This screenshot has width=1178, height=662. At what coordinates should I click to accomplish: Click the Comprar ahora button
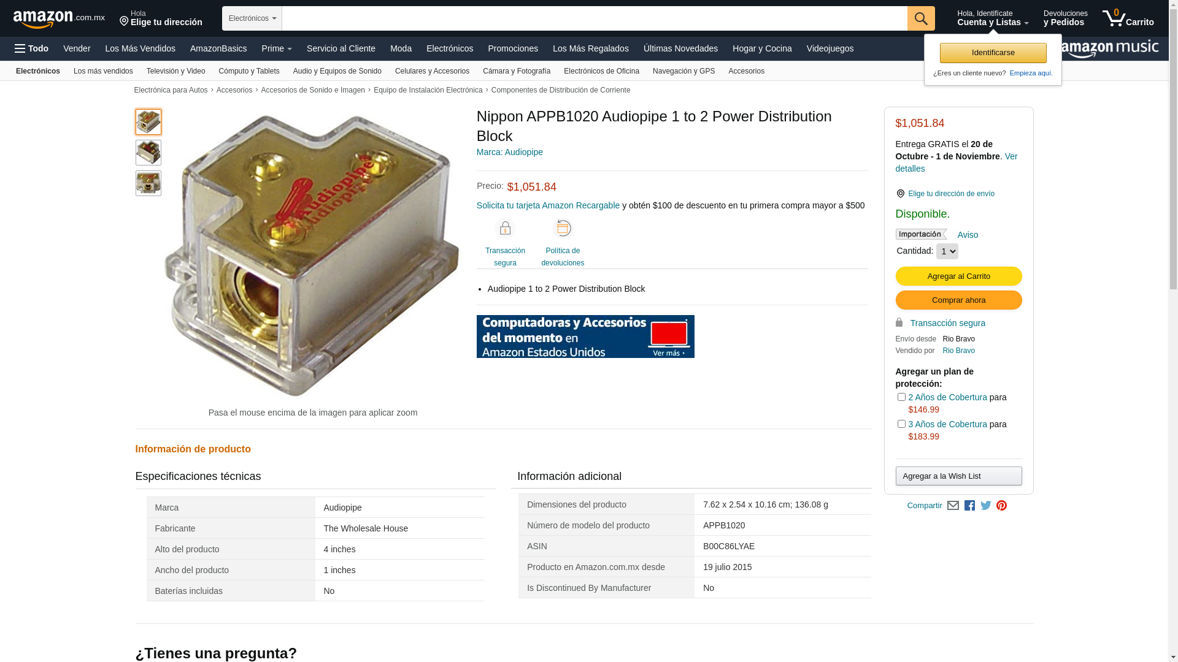point(958,300)
